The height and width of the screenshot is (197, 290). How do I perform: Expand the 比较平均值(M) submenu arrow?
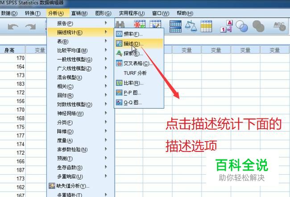coord(106,50)
